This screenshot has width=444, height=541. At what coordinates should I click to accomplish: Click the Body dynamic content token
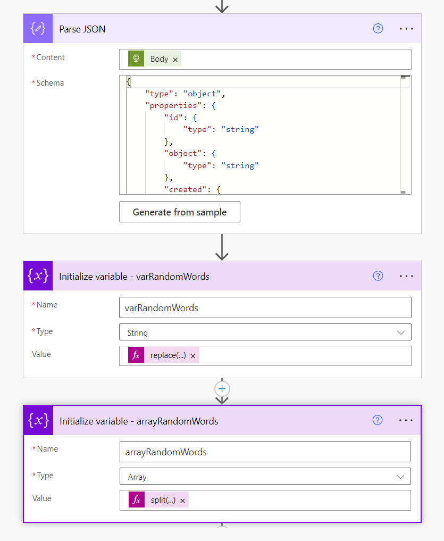click(158, 59)
